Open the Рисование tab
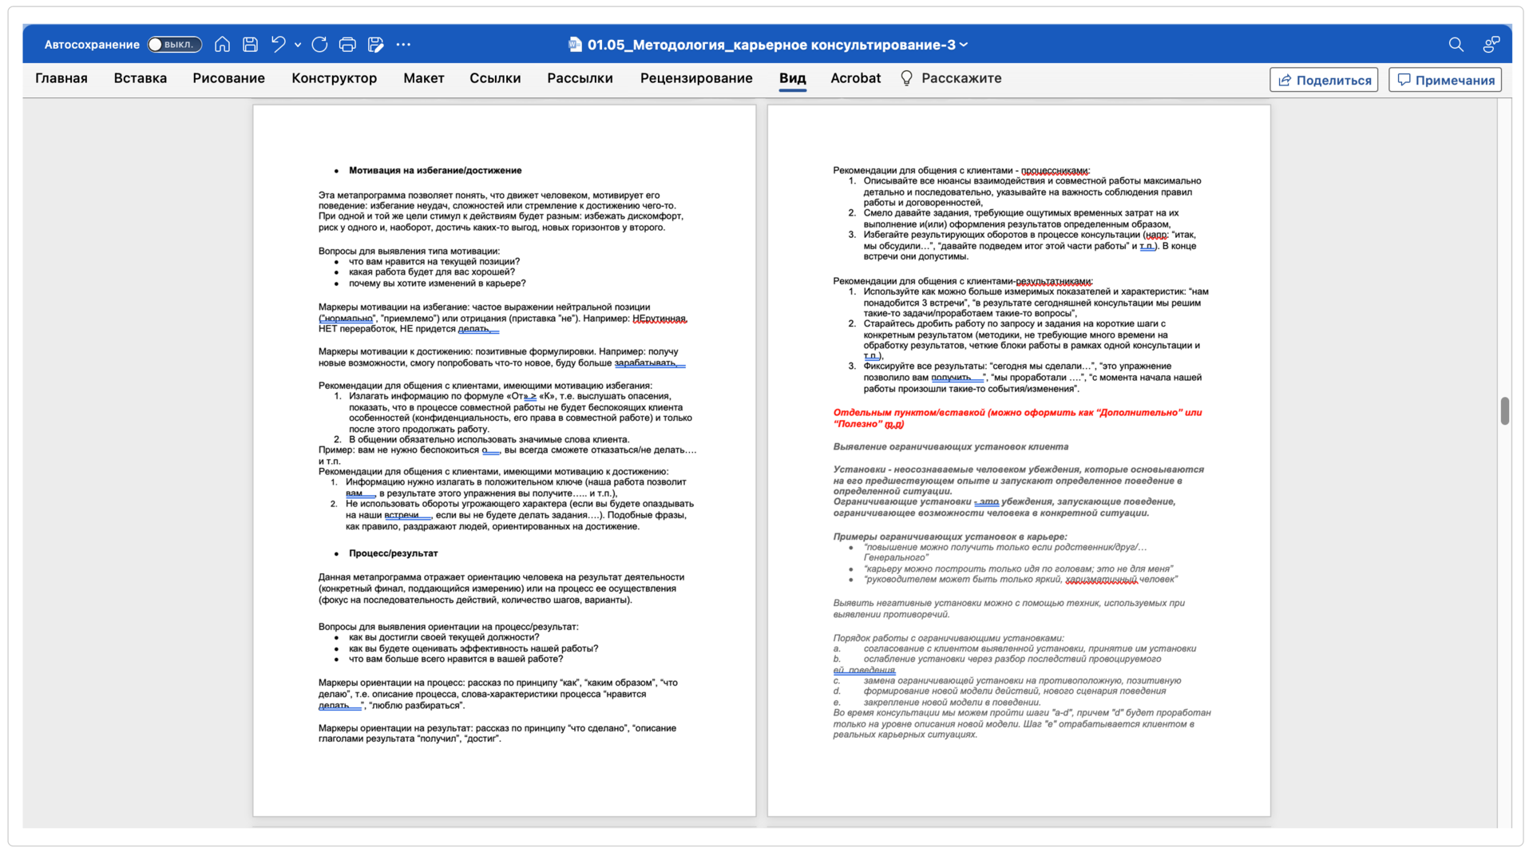This screenshot has width=1533, height=852. pyautogui.click(x=228, y=78)
